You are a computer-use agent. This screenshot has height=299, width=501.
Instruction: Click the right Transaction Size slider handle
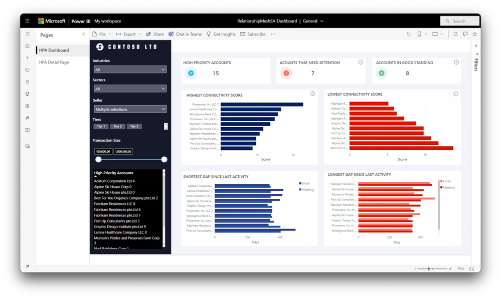tap(164, 159)
